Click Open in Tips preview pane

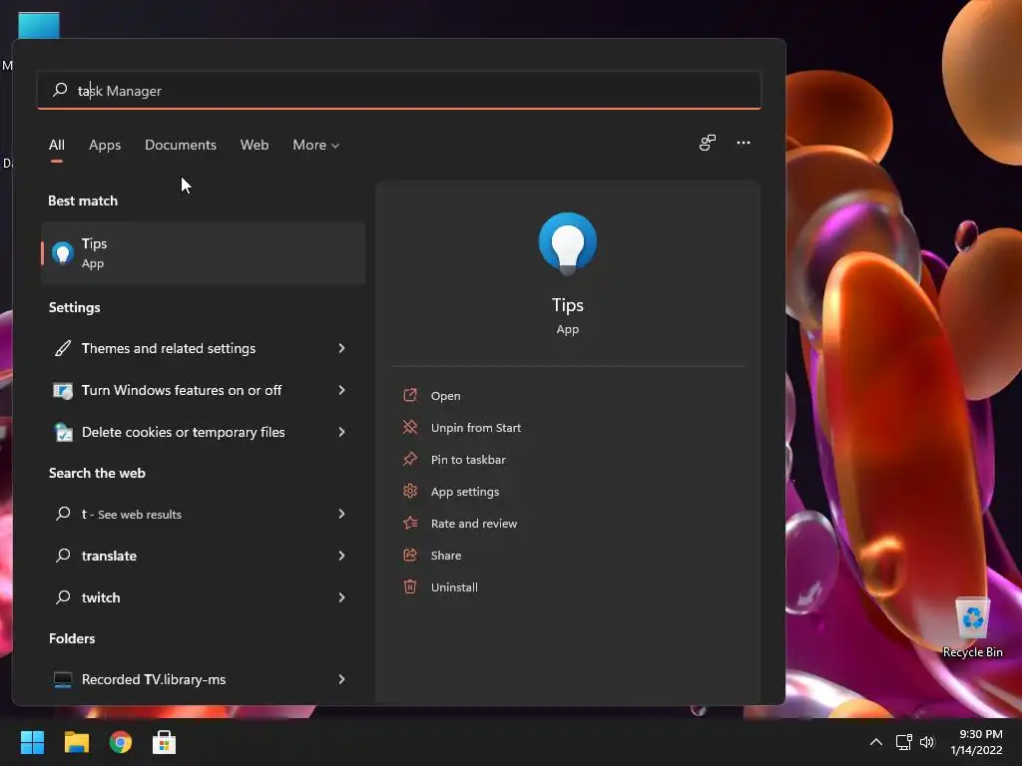(x=445, y=395)
